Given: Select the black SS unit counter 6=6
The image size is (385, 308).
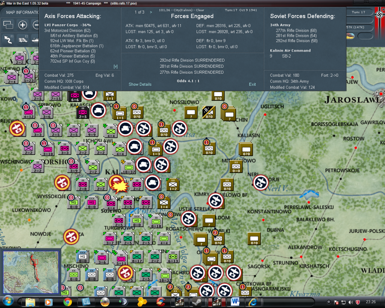Looking at the screenshot, I should coord(75,96).
